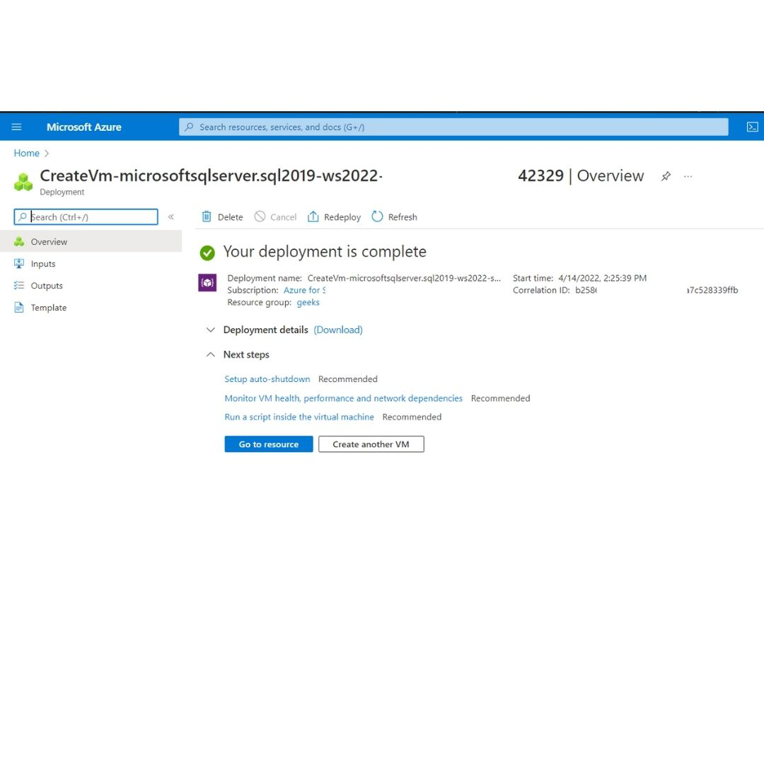
Task: Collapse the Next steps section
Action: [211, 354]
